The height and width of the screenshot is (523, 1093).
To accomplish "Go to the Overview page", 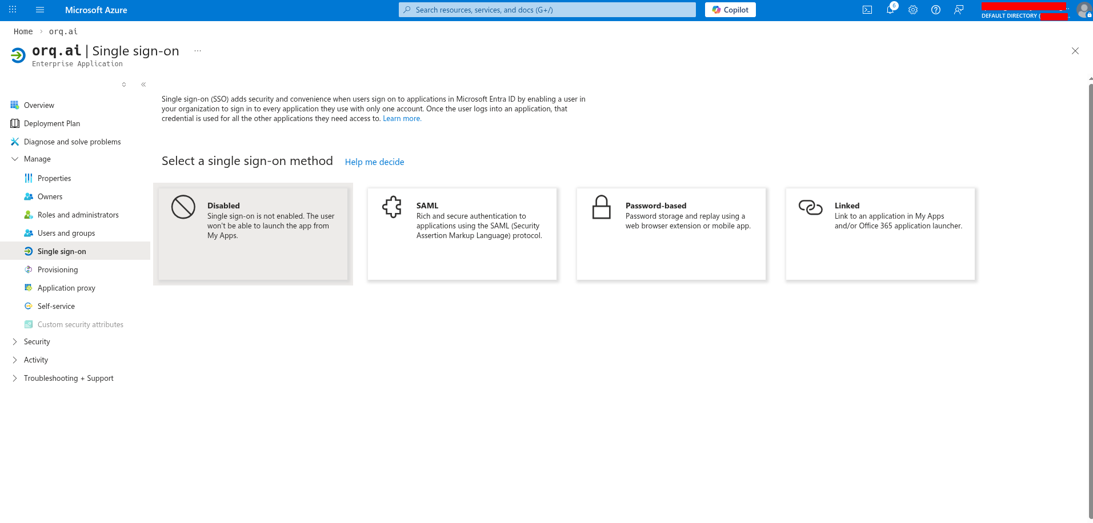I will [39, 105].
